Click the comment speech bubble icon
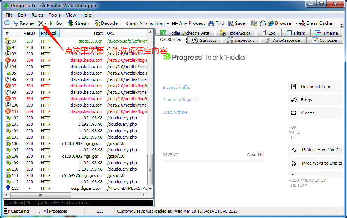Viewport: 347px width, 218px height. 7,23
